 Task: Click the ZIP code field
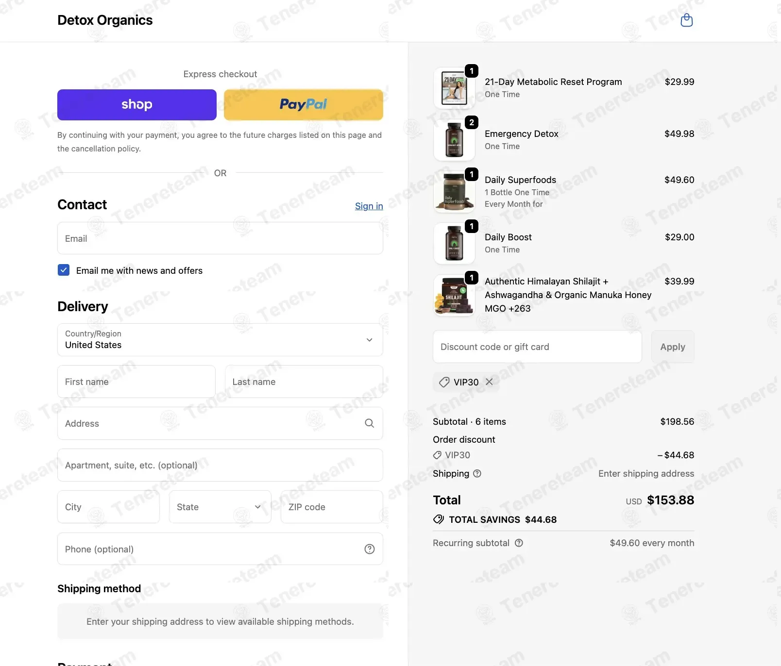[x=332, y=507]
